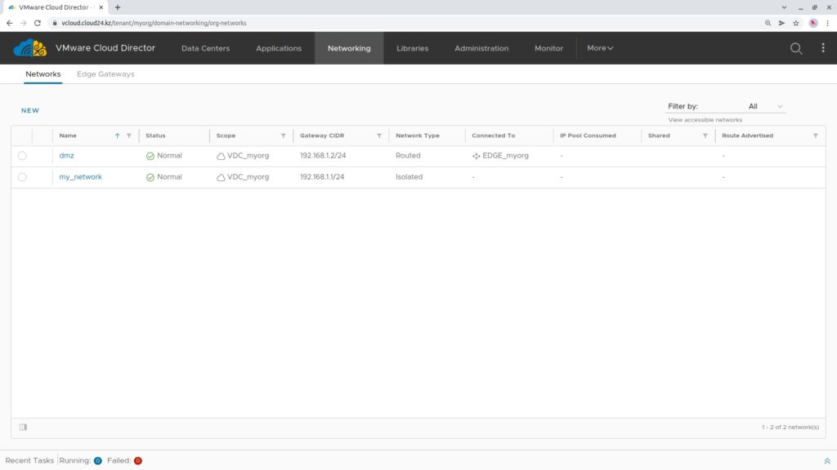Screen dimensions: 837x470
Task: Open the Administration section
Action: point(481,48)
